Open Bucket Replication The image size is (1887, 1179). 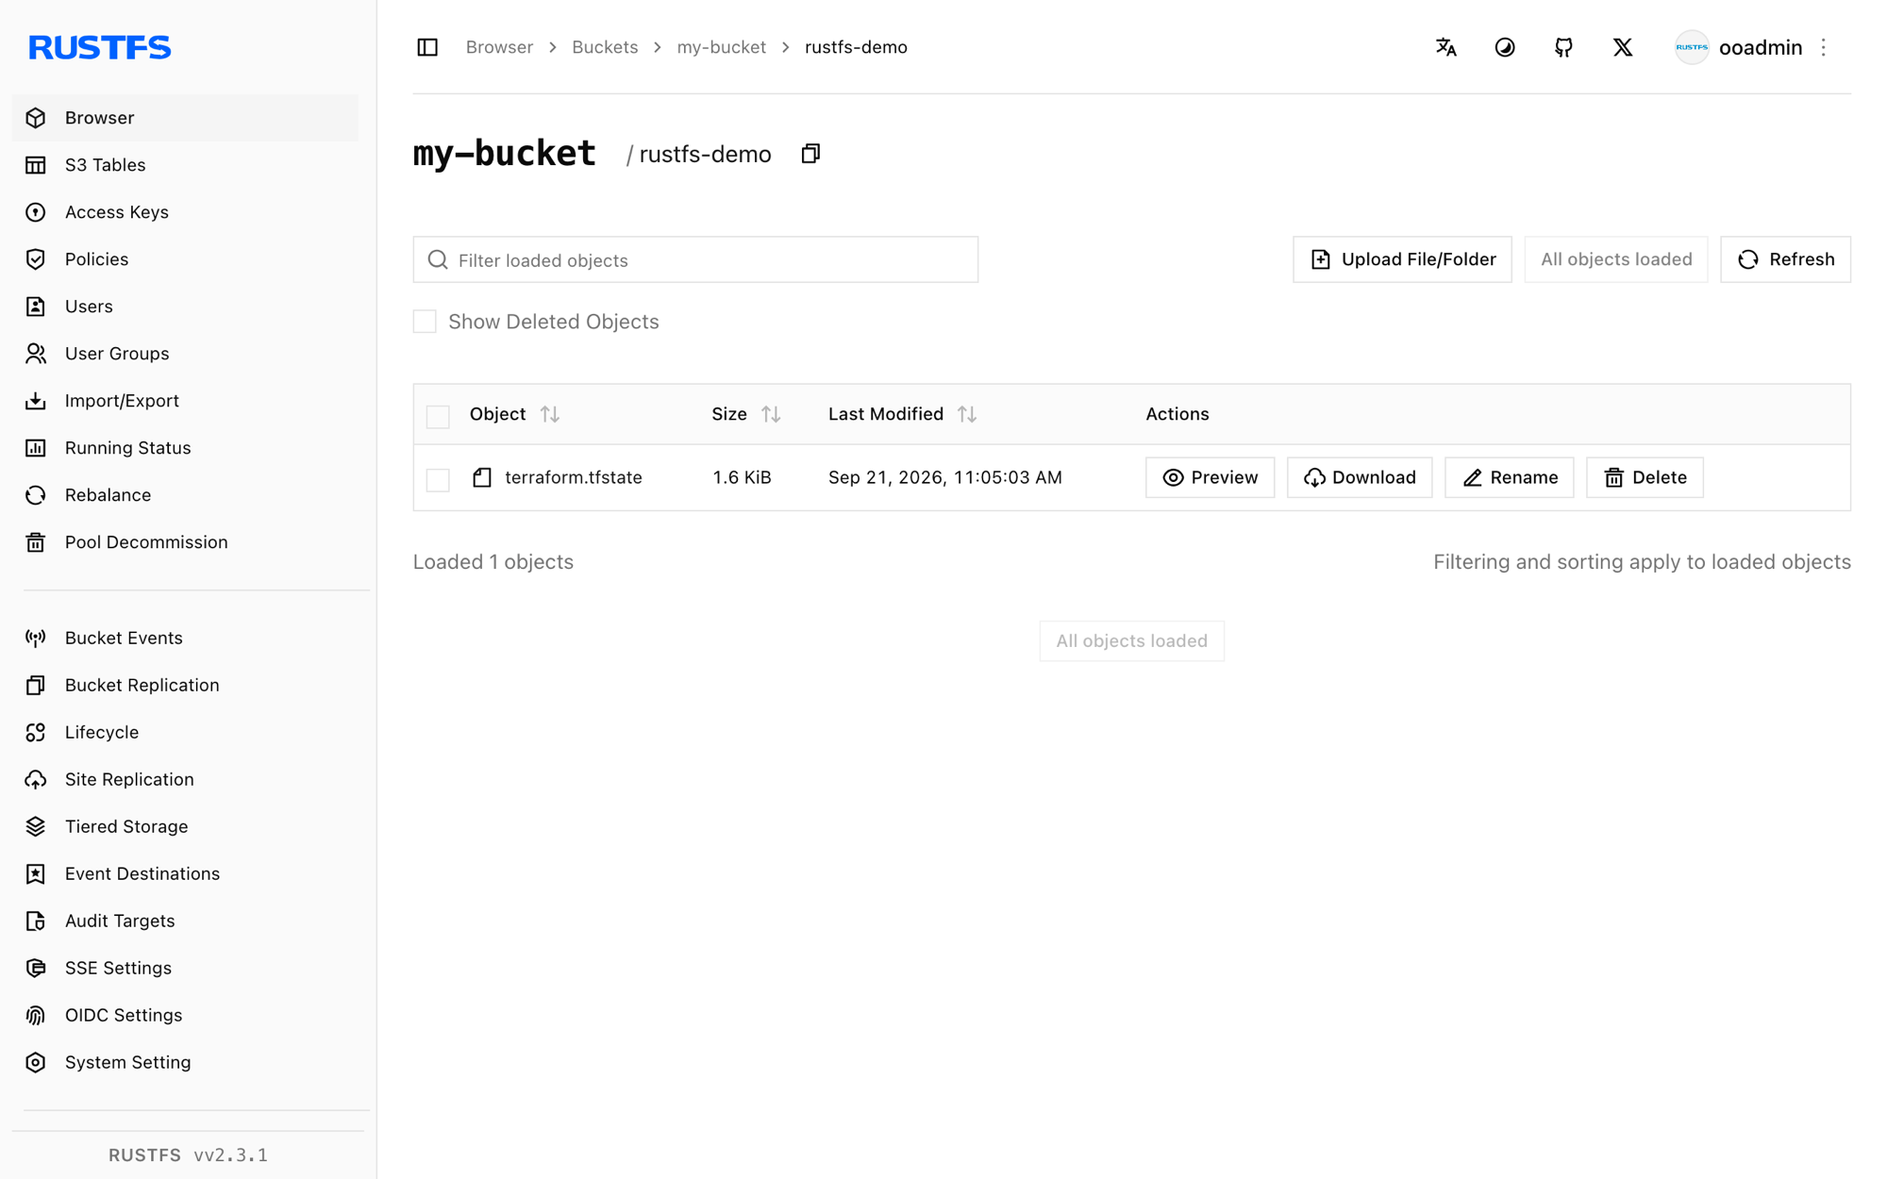[185, 686]
